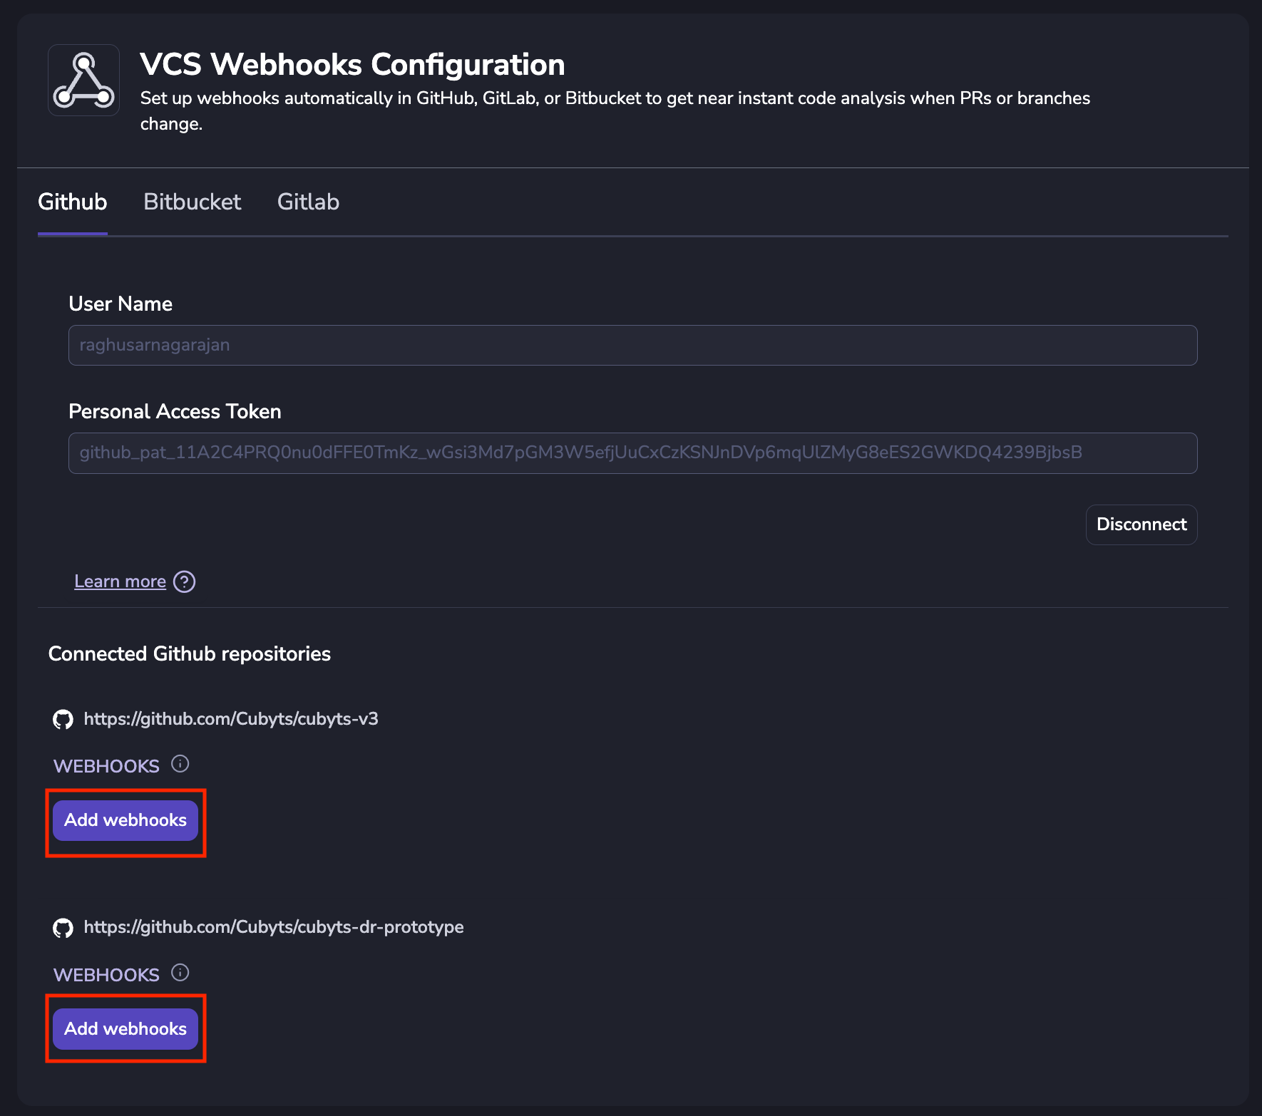The width and height of the screenshot is (1262, 1116).
Task: Focus the User Name input field
Action: pyautogui.click(x=632, y=346)
